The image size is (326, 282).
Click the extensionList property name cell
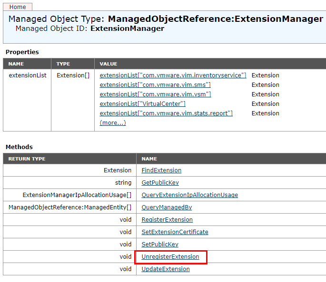tap(28, 75)
